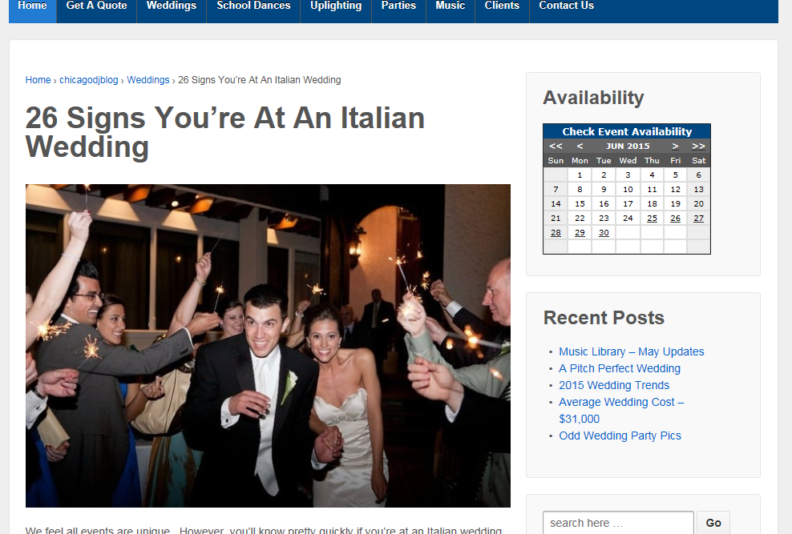Viewport: 792px width, 534px height.
Task: Open Music Library – May Updates post
Action: pyautogui.click(x=631, y=351)
